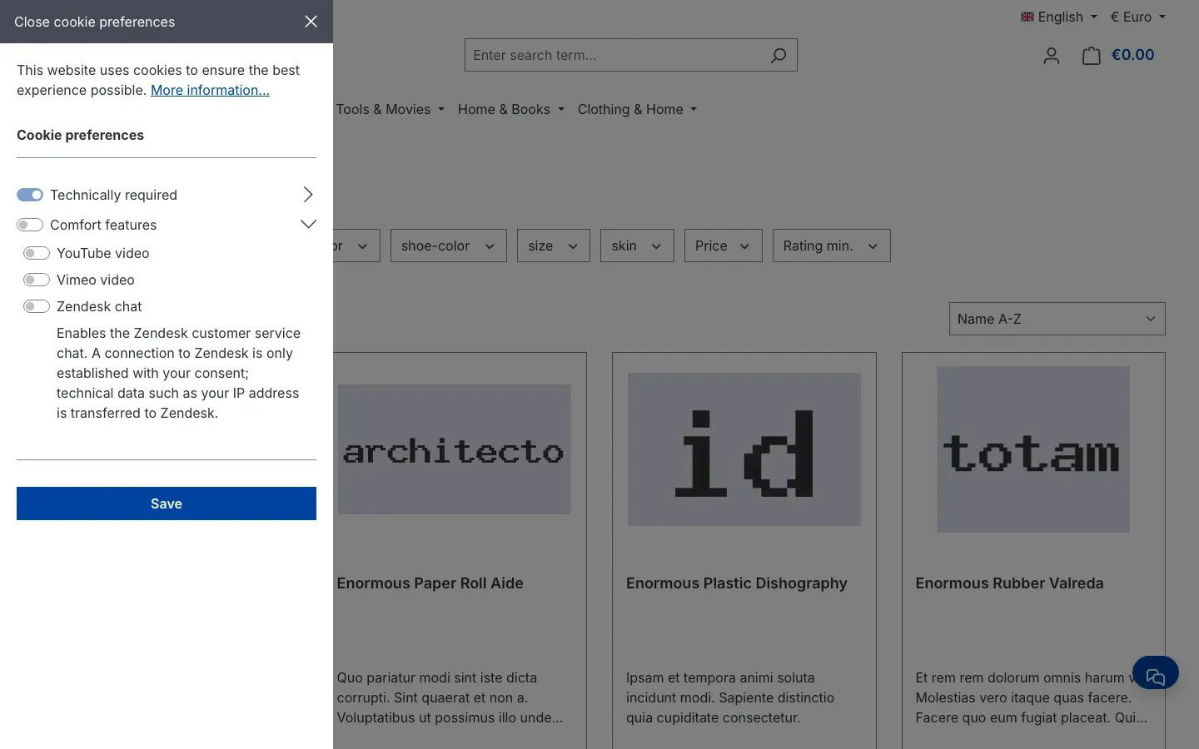This screenshot has height=749, width=1199.
Task: Open the Home & Books menu
Action: click(x=511, y=109)
